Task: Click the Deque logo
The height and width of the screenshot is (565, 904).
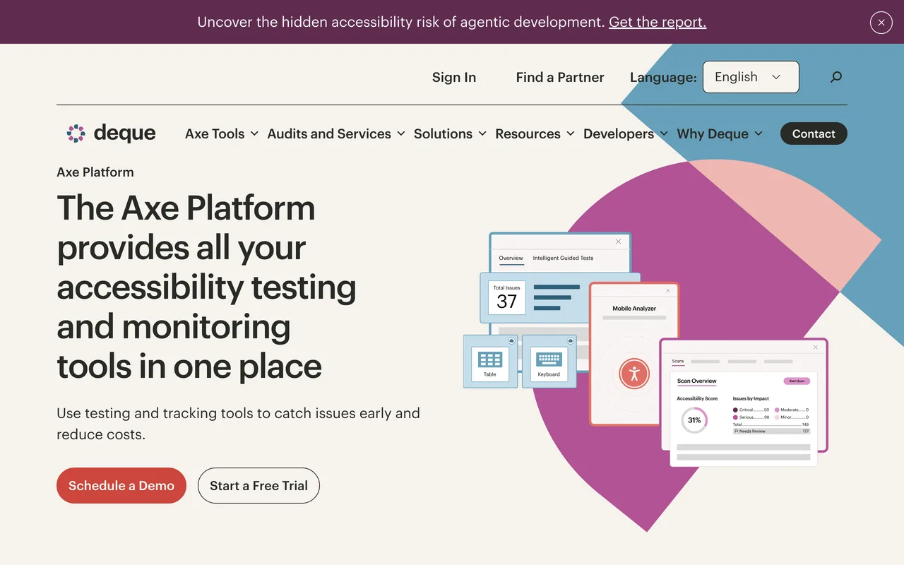Action: (111, 133)
